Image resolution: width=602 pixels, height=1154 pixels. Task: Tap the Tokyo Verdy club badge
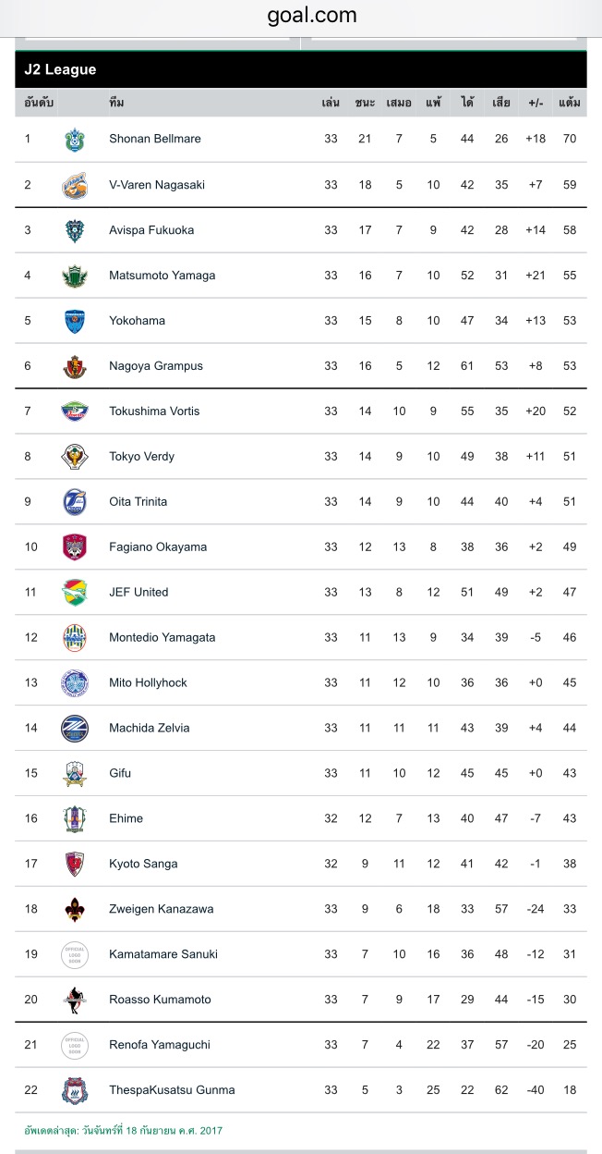pyautogui.click(x=74, y=457)
